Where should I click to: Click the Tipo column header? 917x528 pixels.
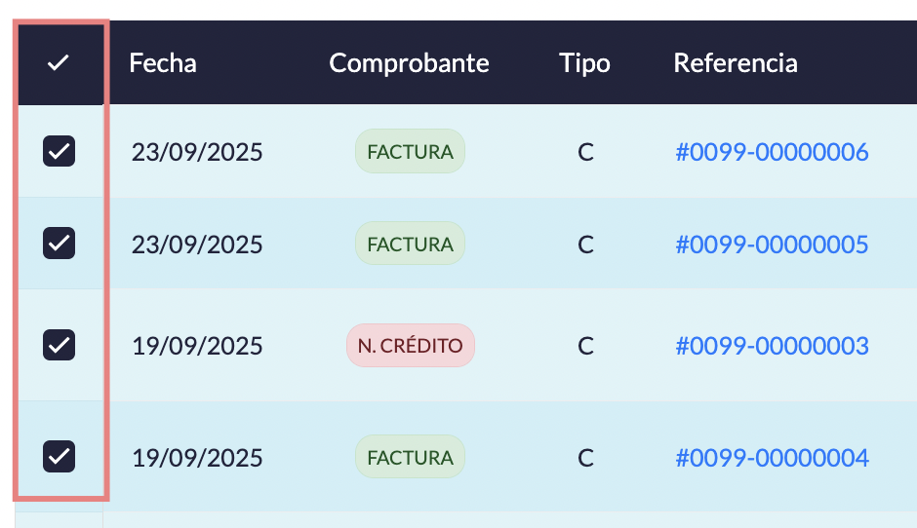(x=584, y=63)
